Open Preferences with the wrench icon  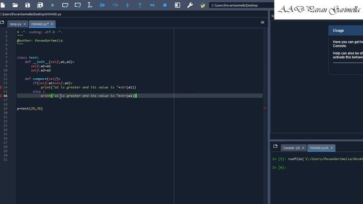[x=190, y=5]
